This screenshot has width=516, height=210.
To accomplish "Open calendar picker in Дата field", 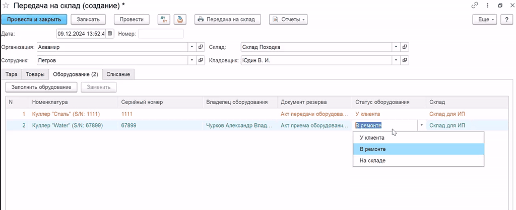I will click(x=110, y=34).
